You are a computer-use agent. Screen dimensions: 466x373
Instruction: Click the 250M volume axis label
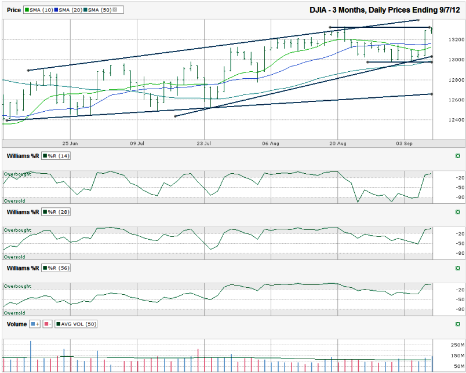458,345
